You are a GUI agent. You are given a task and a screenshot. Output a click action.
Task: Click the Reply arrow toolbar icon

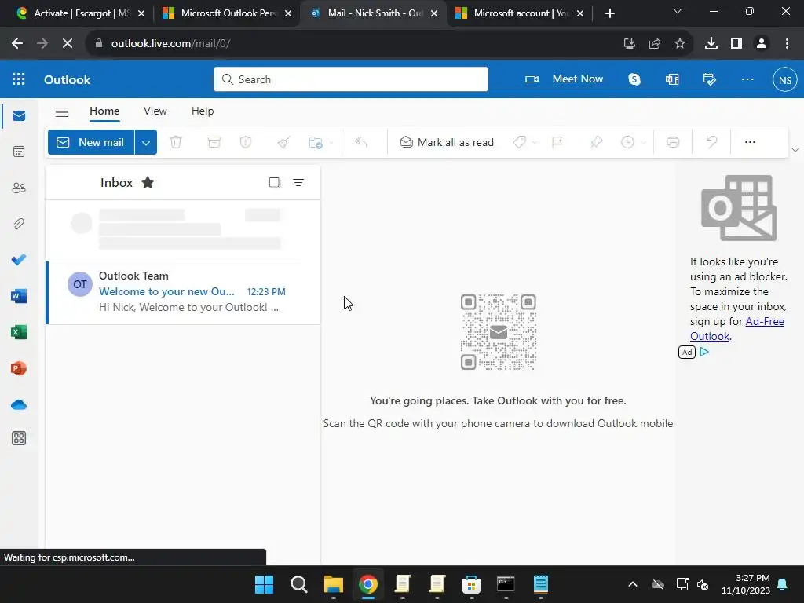361,142
